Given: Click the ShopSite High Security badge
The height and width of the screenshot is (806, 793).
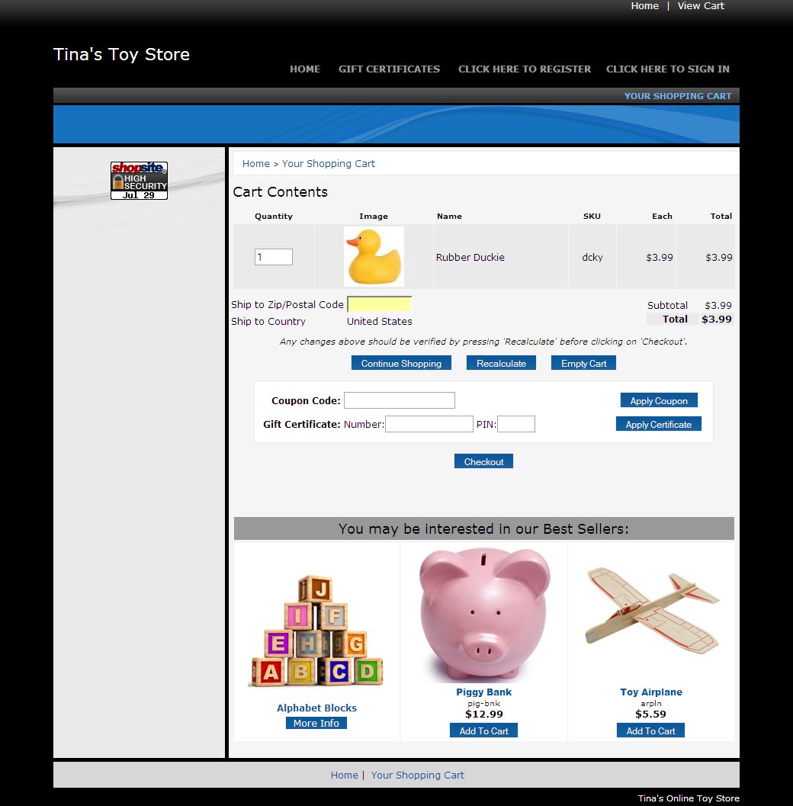Looking at the screenshot, I should click(x=139, y=181).
